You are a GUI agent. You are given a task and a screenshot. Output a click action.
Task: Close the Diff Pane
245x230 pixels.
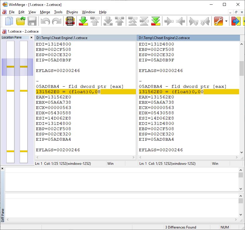(3, 168)
